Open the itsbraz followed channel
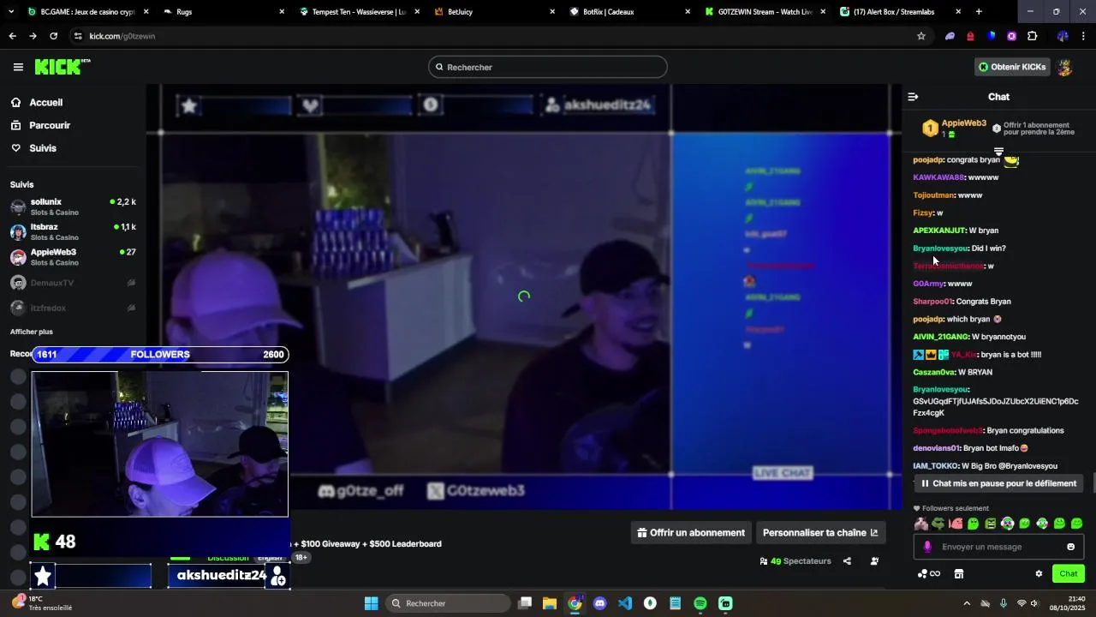Viewport: 1096px width, 617px height. click(73, 232)
